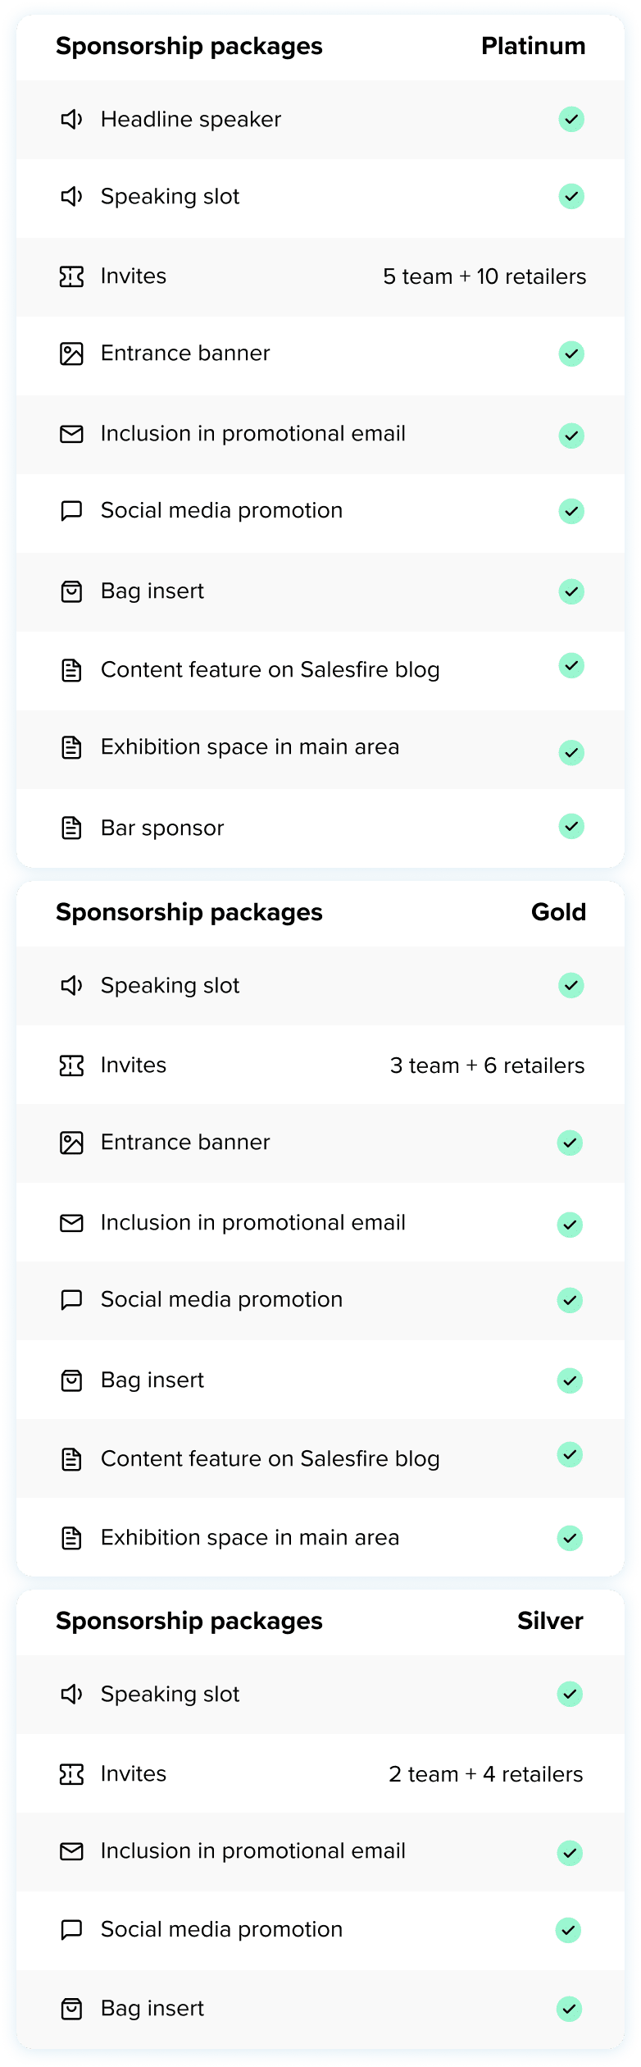Click the Headline speaker megaphone icon
This screenshot has height=2067, width=641.
point(72,120)
